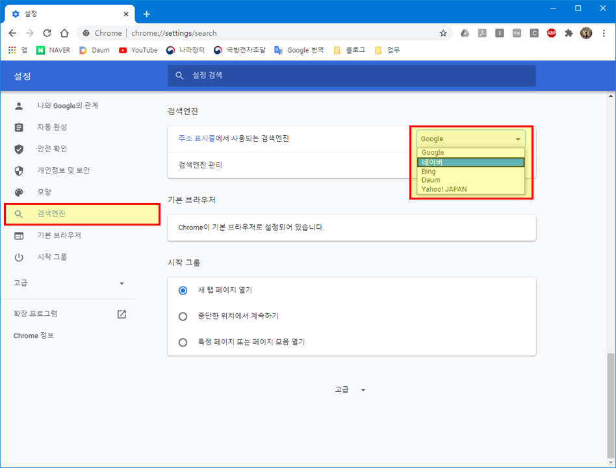Open a new tab with the plus button

tap(147, 14)
